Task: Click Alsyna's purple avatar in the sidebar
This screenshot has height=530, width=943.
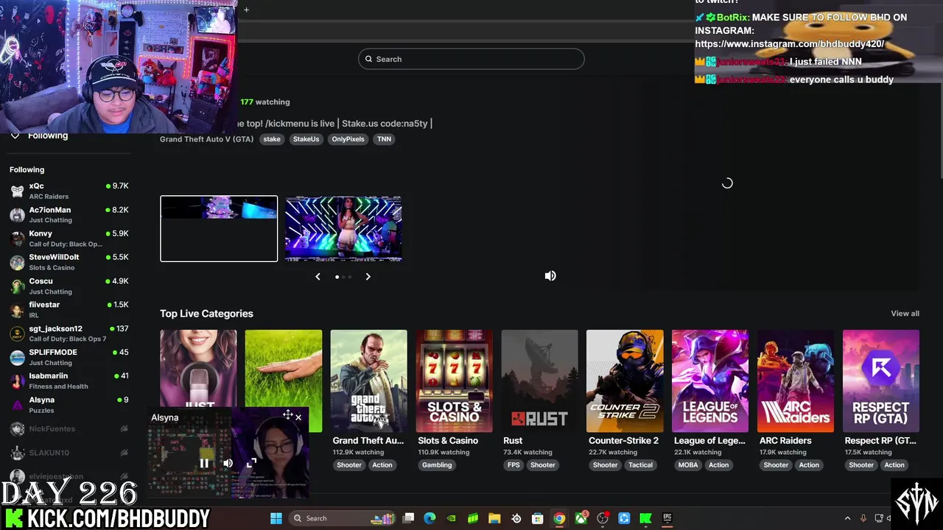Action: 17,405
